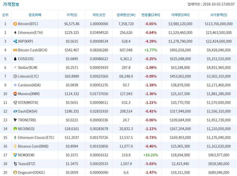Open the Ethereum(ETH) coin name
The height and width of the screenshot is (176, 237).
click(30, 33)
